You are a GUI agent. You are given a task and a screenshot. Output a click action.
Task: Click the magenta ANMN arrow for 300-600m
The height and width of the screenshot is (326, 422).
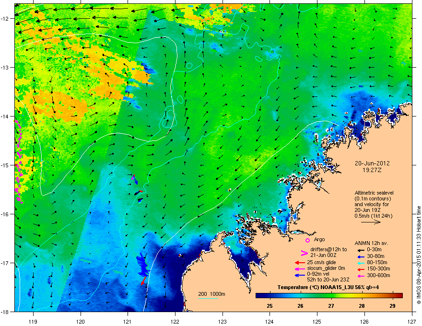pos(360,276)
